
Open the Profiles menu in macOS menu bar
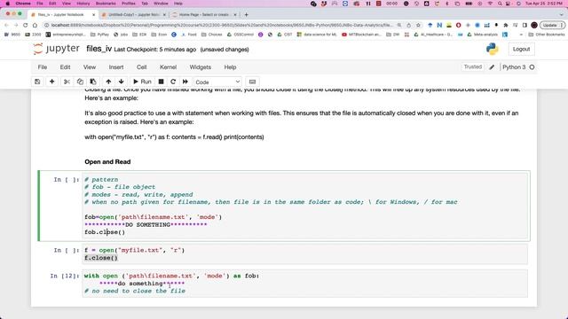click(128, 4)
